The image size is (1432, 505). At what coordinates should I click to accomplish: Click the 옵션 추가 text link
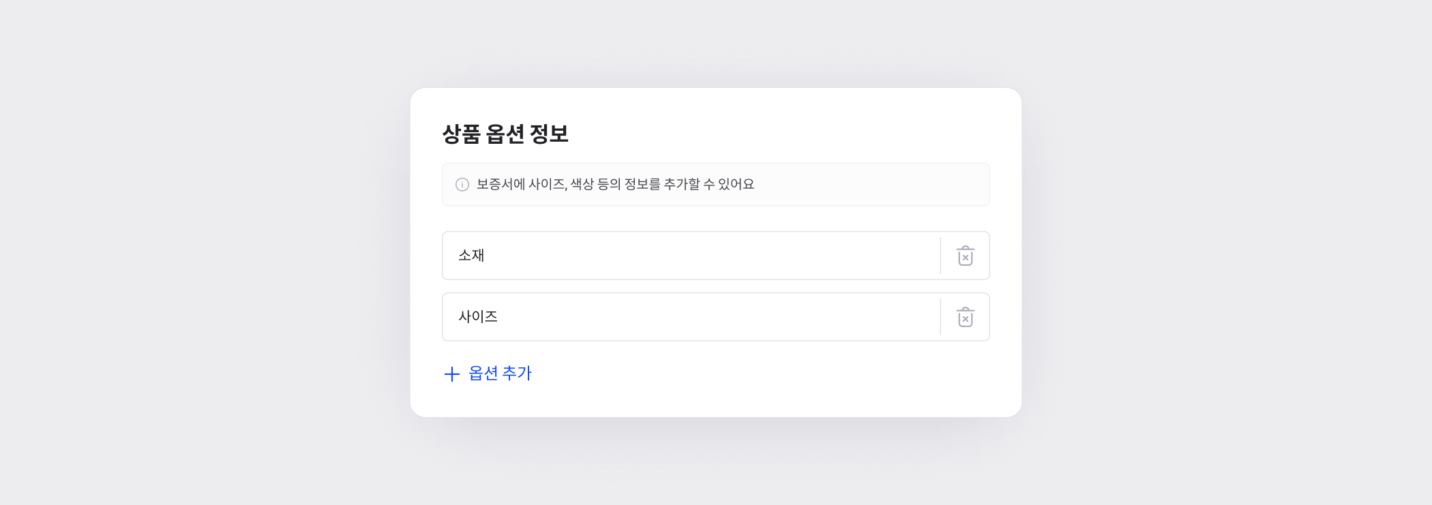500,373
